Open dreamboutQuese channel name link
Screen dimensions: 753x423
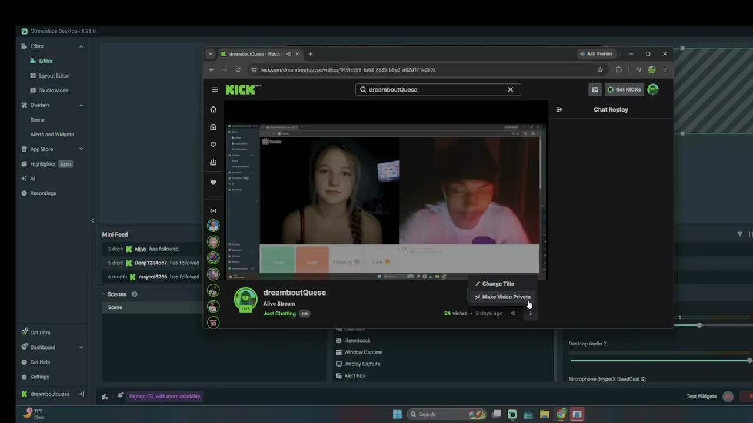[295, 293]
